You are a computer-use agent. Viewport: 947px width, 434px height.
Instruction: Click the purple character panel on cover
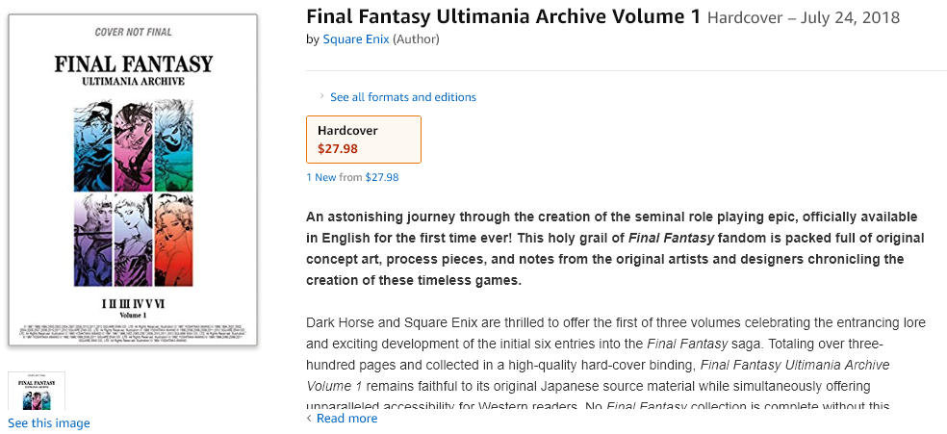pyautogui.click(x=92, y=240)
